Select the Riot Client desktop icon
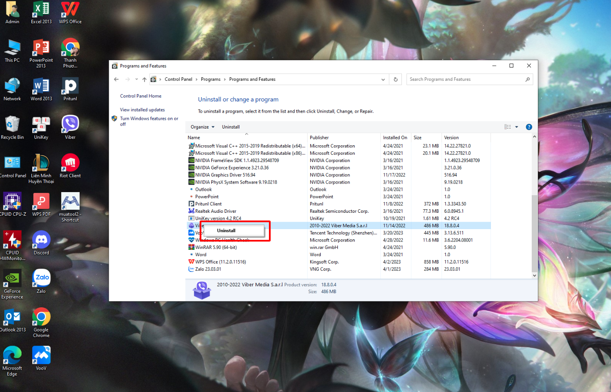 tap(70, 166)
